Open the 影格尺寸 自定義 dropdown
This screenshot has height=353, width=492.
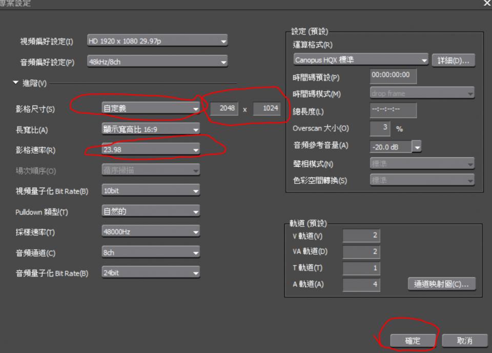pyautogui.click(x=151, y=108)
